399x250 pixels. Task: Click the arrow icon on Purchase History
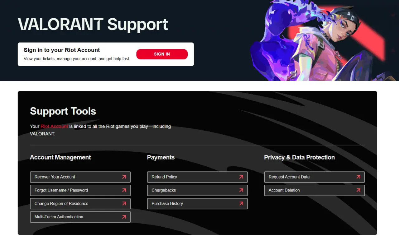(241, 204)
